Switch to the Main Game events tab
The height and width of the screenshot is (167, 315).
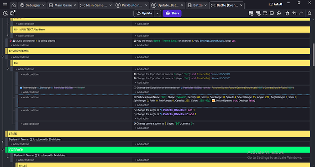pyautogui.click(x=94, y=5)
